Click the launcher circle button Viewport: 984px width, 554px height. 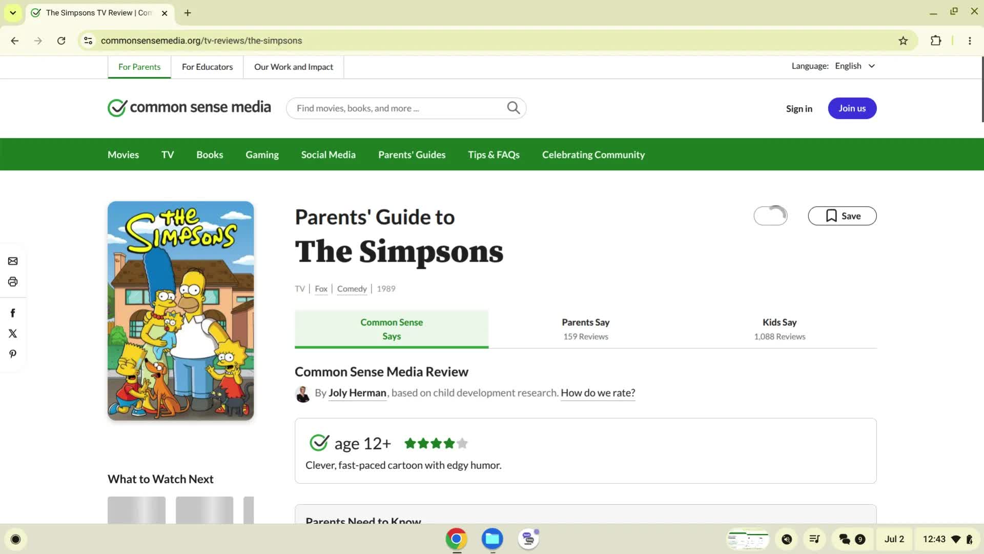[x=15, y=539]
